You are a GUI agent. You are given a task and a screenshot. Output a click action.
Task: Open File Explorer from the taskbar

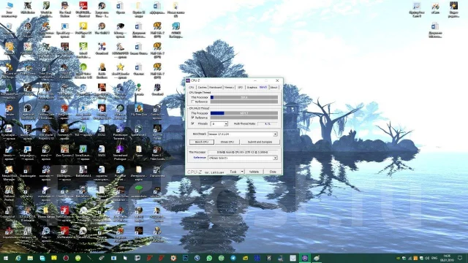pos(30,258)
